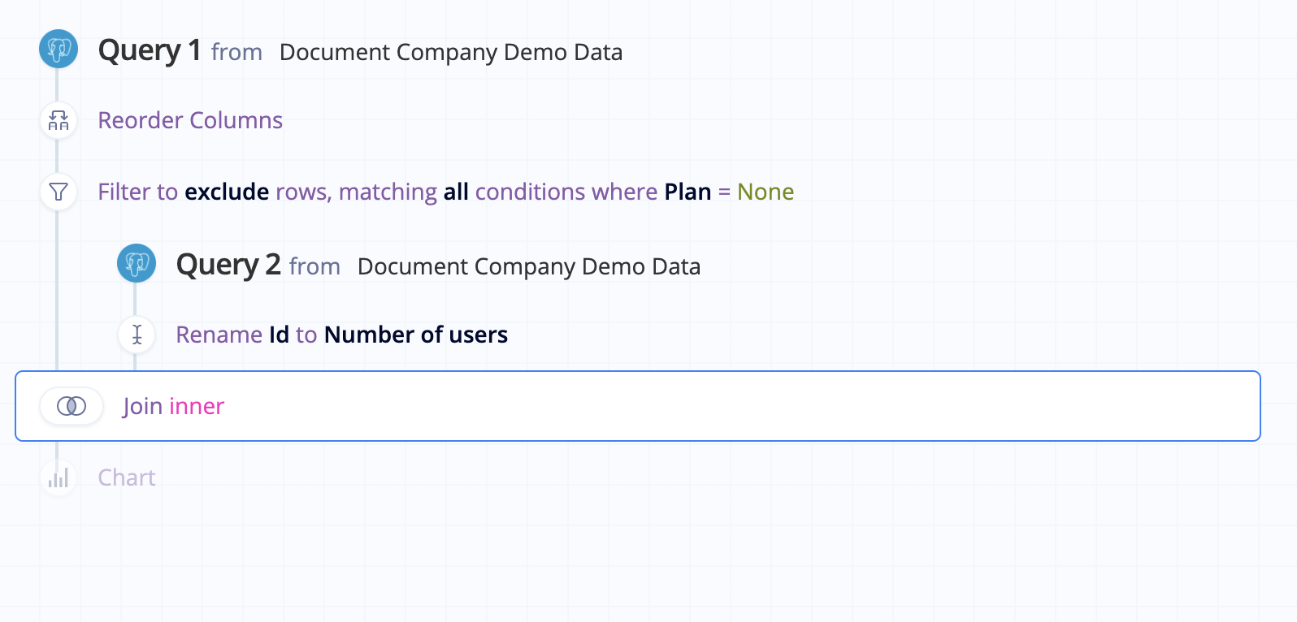Click the green None filter value

click(766, 192)
